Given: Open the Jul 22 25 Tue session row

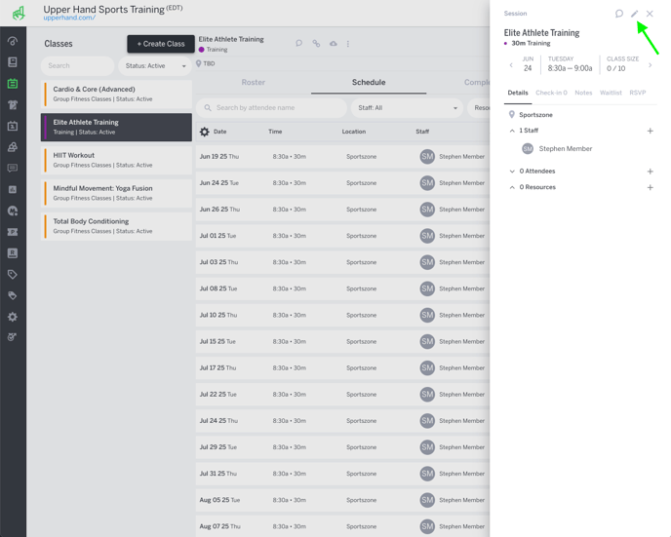Looking at the screenshot, I should point(342,394).
